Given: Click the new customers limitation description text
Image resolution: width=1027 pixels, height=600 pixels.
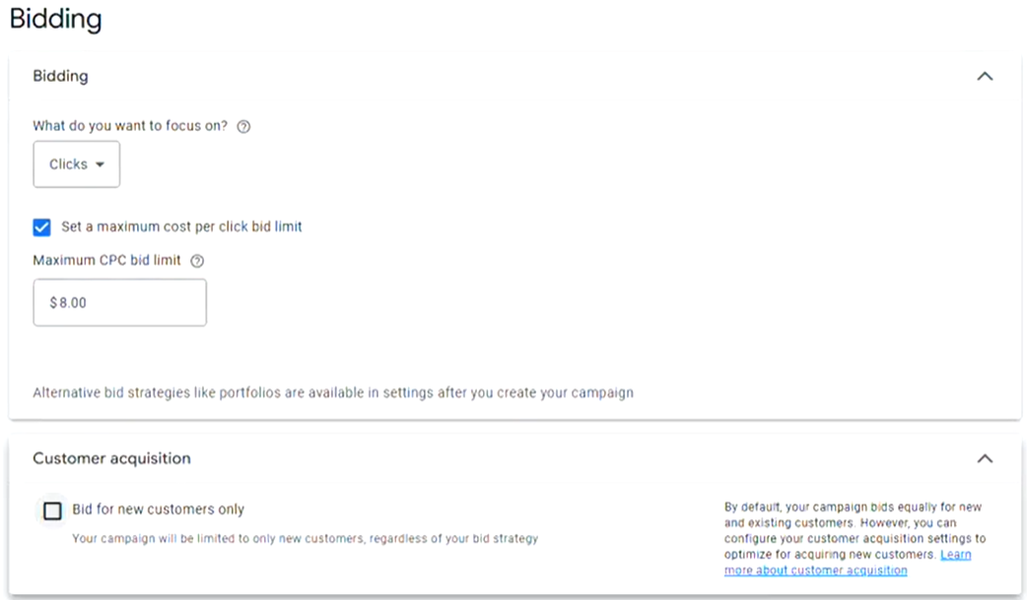Looking at the screenshot, I should 305,539.
